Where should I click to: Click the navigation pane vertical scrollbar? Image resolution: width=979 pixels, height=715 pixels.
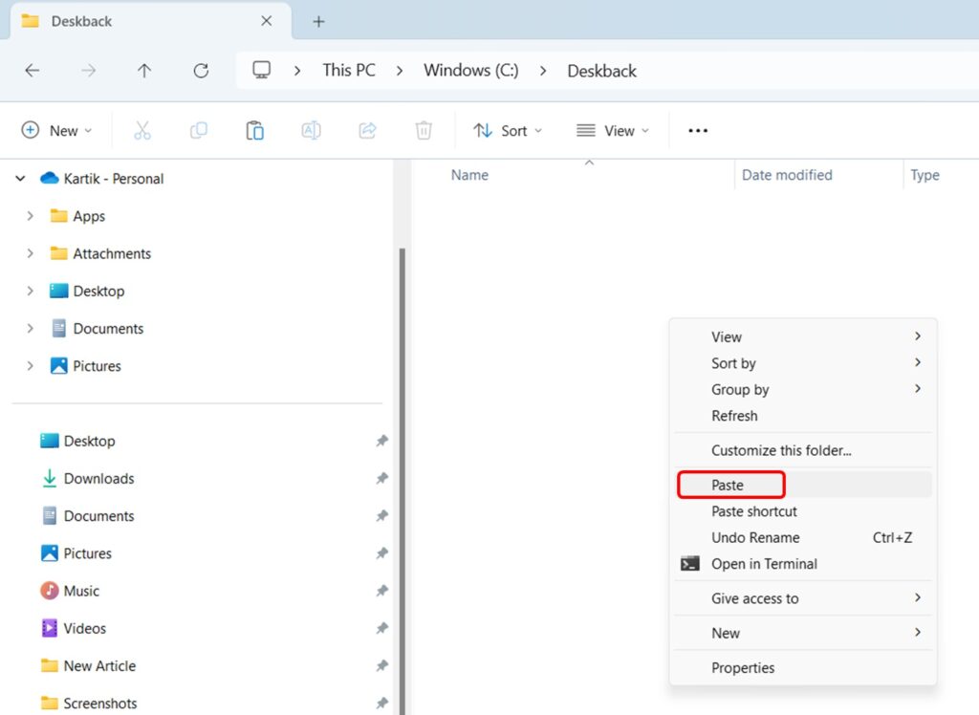(x=402, y=481)
